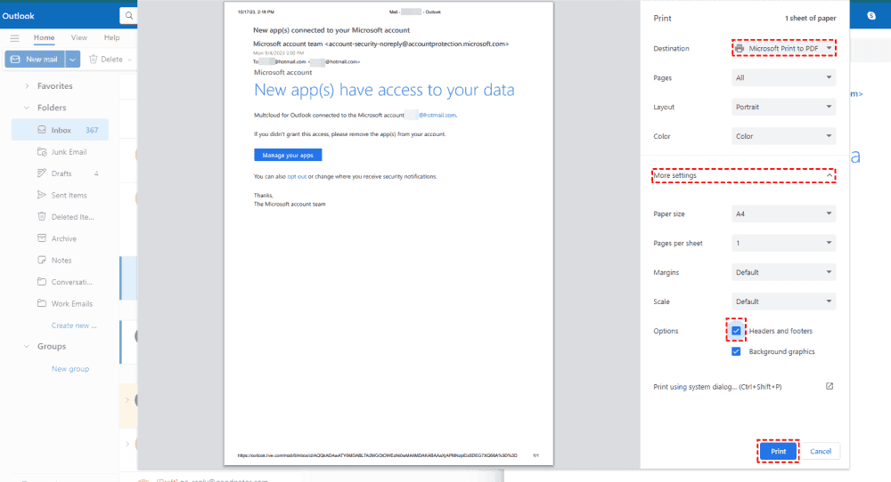
Task: Switch to the Home tab
Action: (44, 37)
